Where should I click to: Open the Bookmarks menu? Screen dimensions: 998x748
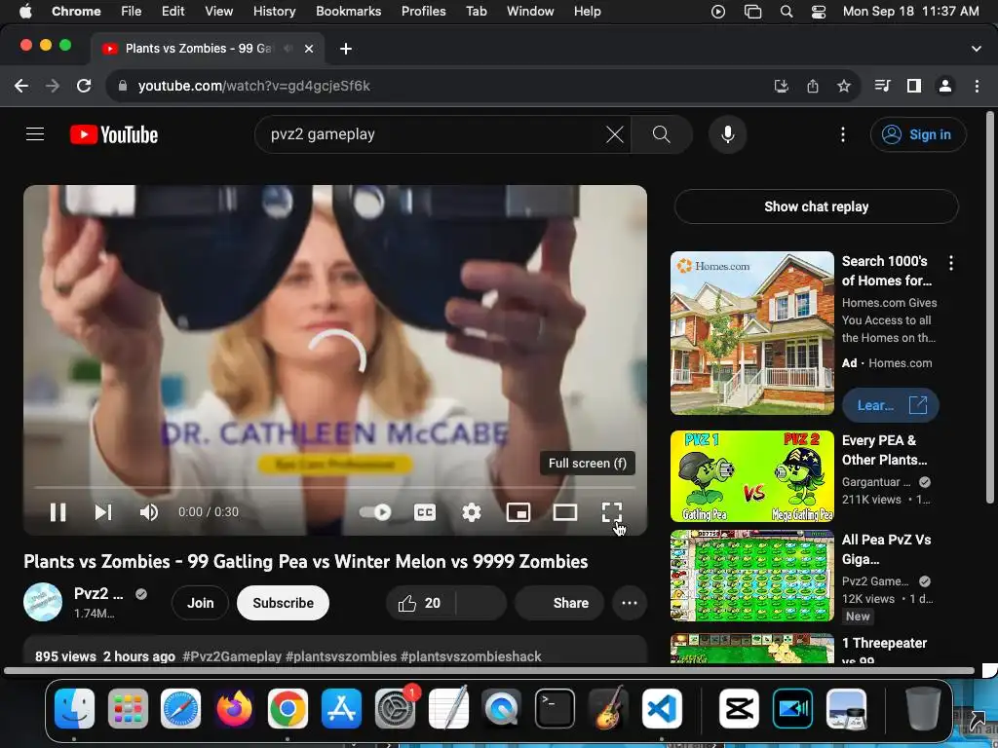(348, 11)
